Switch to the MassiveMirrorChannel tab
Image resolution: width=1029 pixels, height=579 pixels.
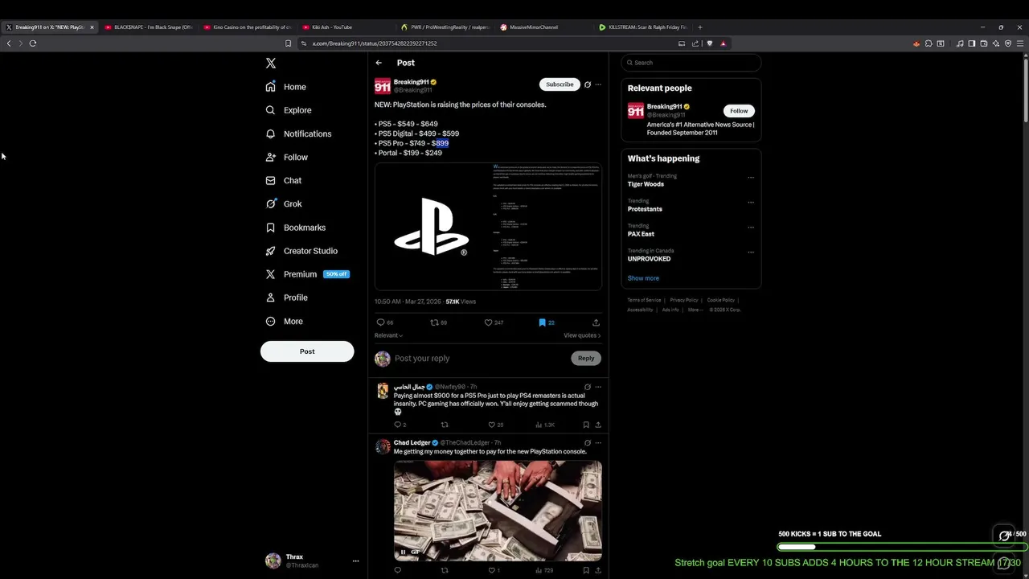(543, 27)
